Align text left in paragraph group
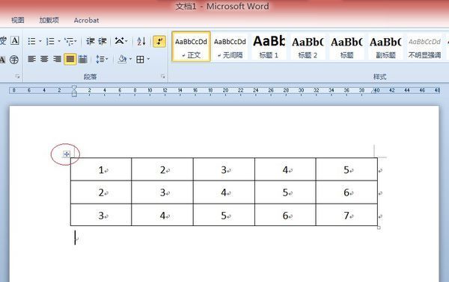This screenshot has width=449, height=282. (31, 59)
